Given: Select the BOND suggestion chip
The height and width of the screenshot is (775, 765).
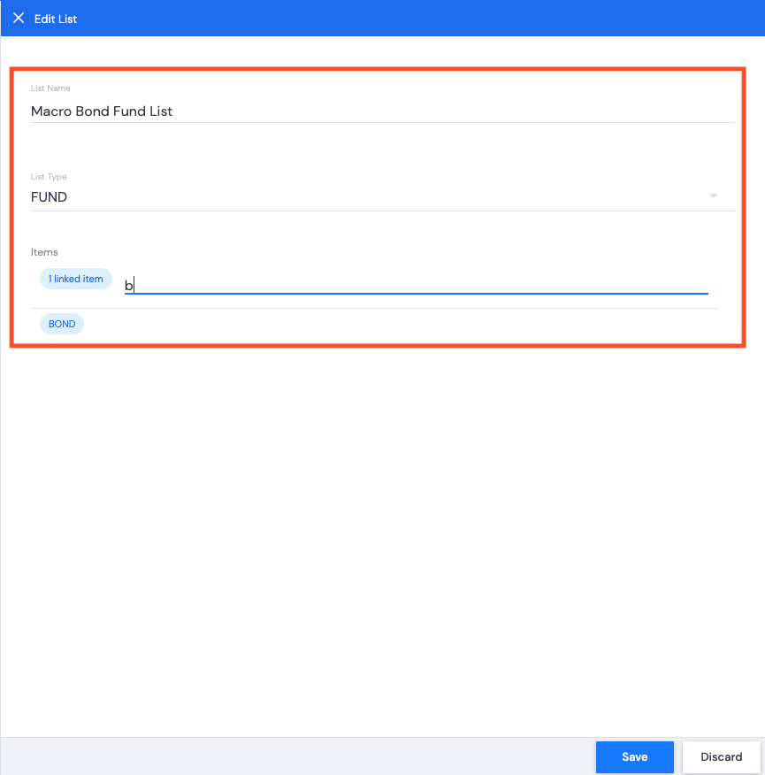Looking at the screenshot, I should pos(62,324).
